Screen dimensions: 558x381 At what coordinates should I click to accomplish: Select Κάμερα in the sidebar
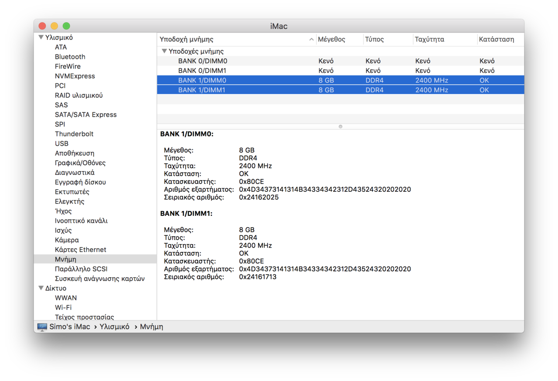(x=67, y=240)
